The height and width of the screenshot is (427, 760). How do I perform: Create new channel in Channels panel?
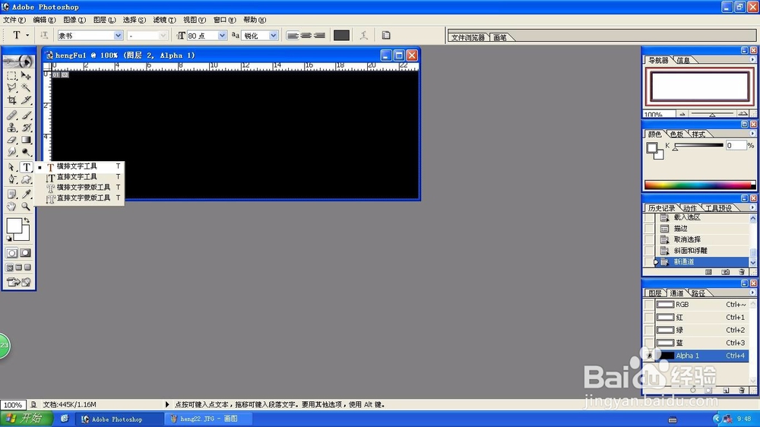(726, 391)
